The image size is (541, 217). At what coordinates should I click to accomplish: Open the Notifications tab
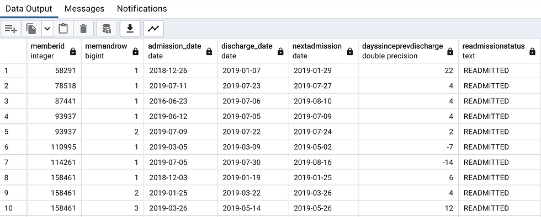coord(142,9)
